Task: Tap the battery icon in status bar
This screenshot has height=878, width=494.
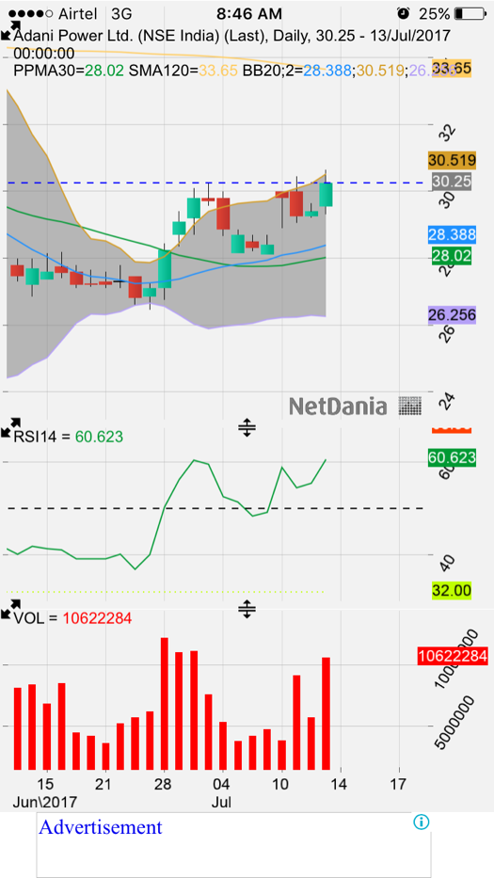Action: [x=469, y=13]
